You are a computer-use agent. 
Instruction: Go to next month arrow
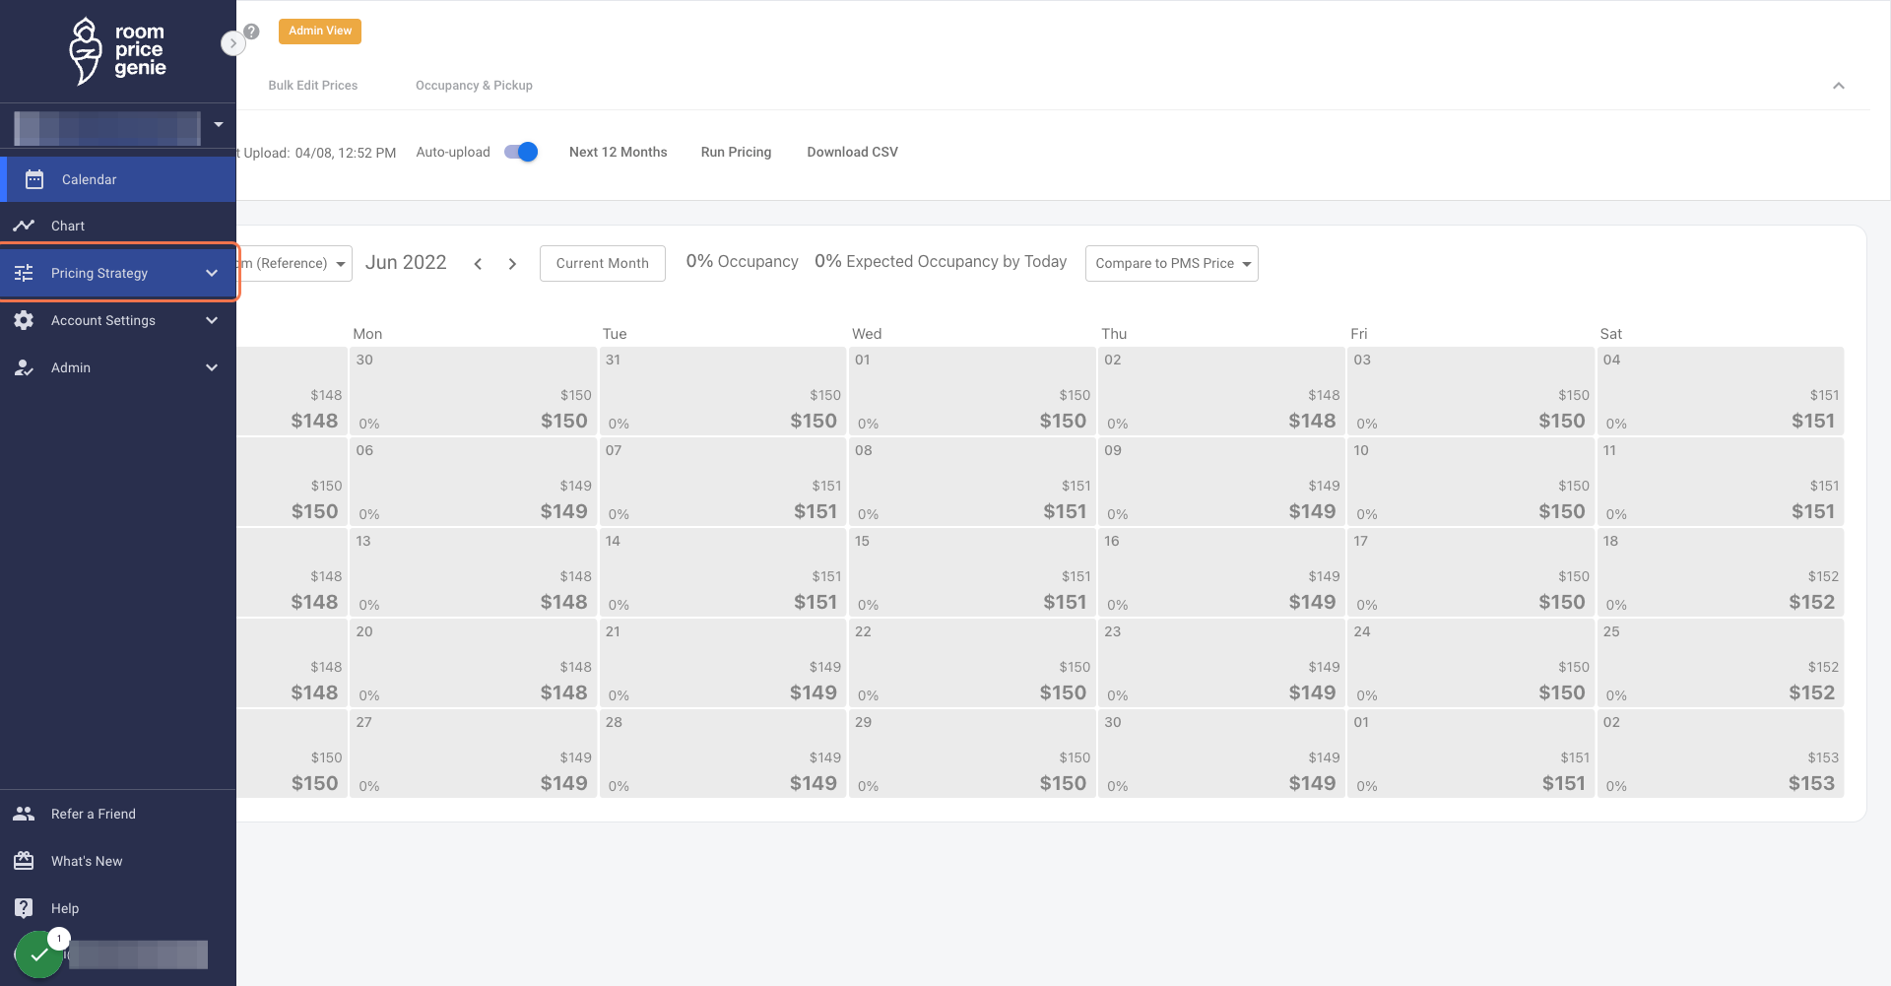click(x=512, y=263)
